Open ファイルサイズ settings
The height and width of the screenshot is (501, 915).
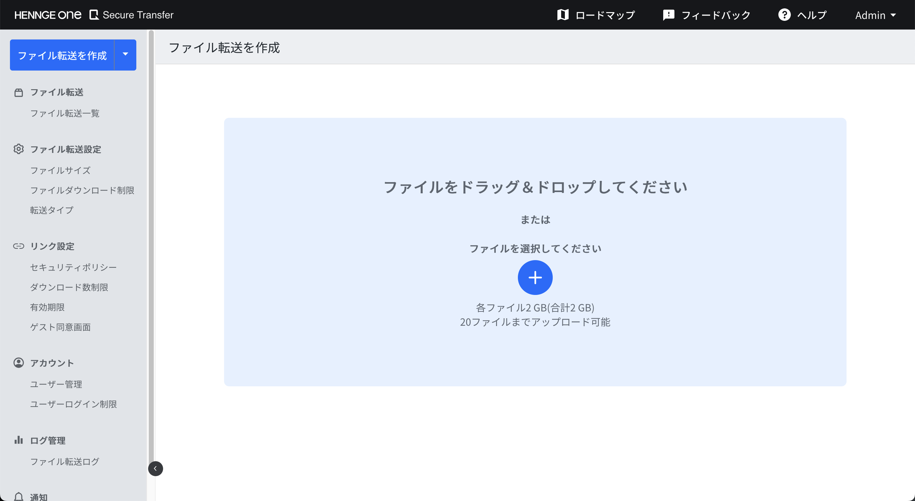[x=60, y=170]
